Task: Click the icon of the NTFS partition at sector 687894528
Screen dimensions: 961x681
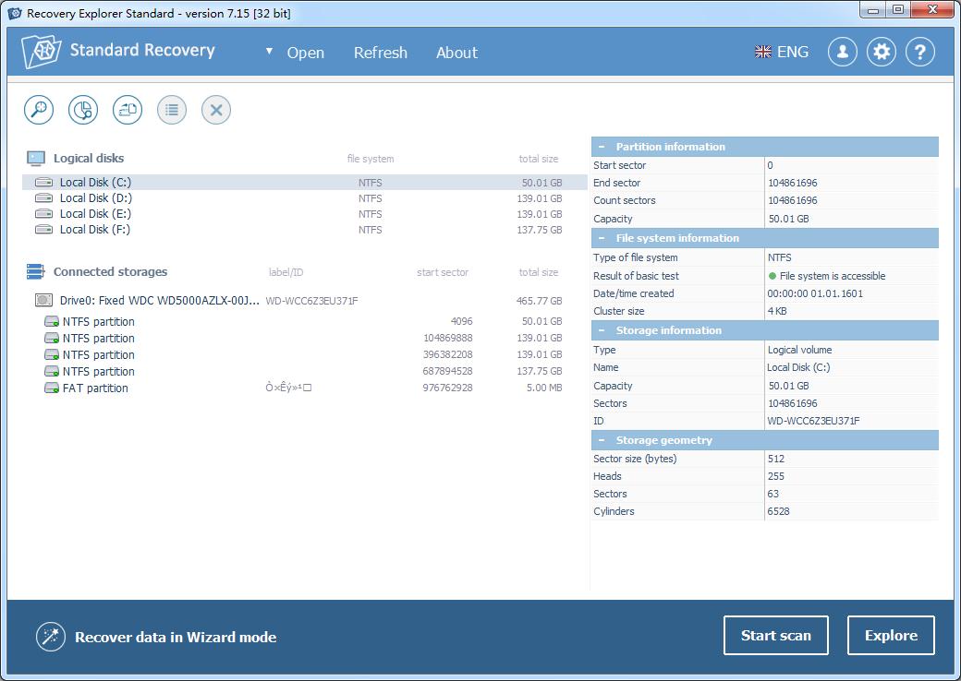Action: tap(52, 371)
